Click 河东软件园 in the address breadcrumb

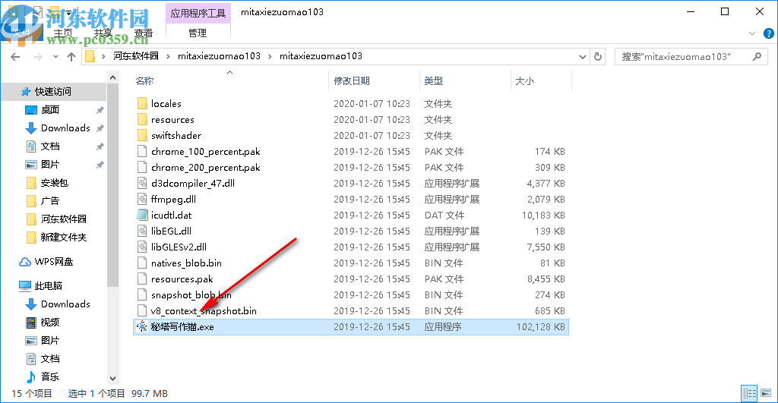click(136, 56)
